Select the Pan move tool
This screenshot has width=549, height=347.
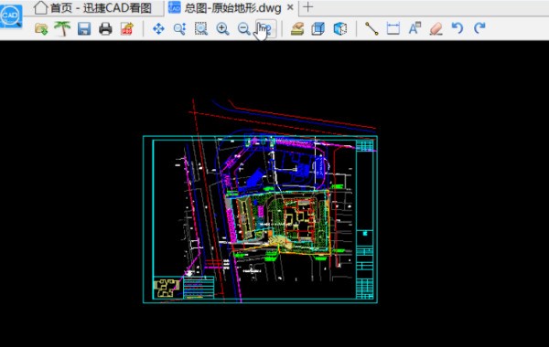(x=158, y=28)
